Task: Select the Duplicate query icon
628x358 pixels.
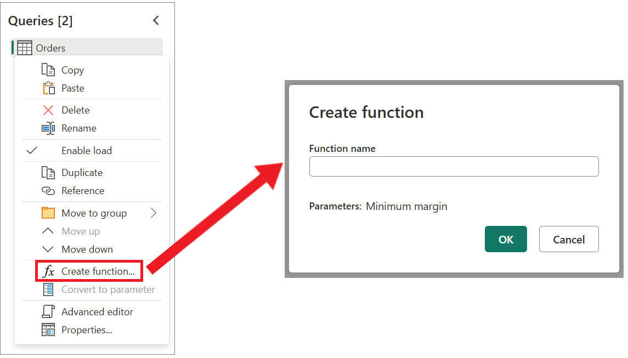Action: (48, 172)
